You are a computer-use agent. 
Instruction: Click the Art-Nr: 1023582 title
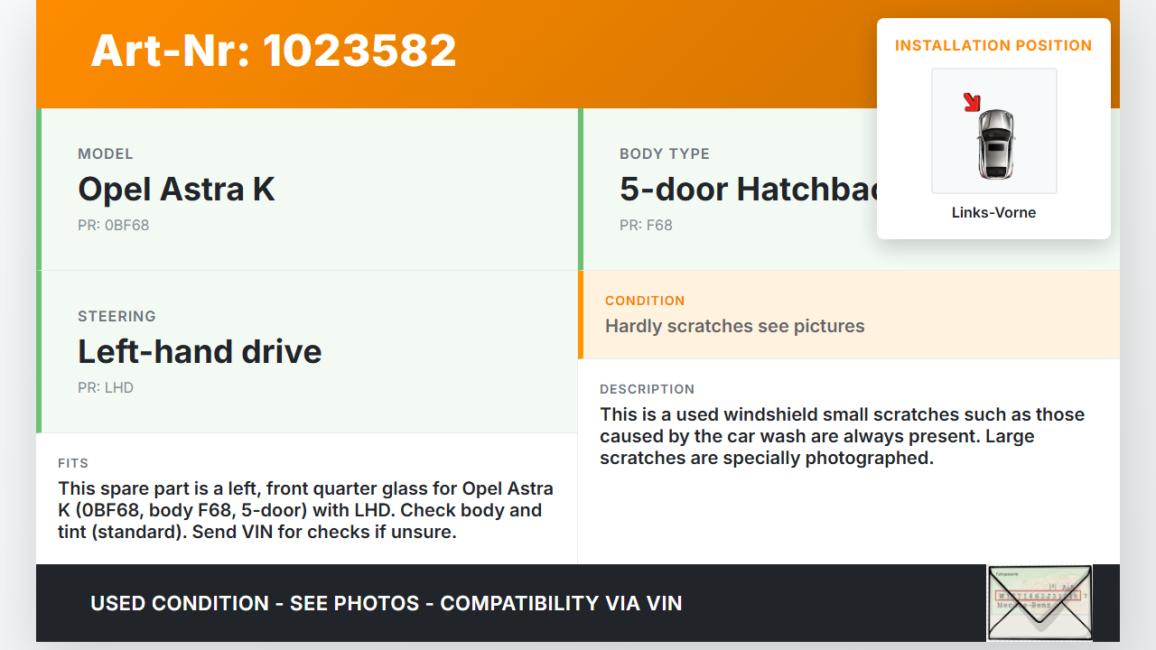point(274,51)
